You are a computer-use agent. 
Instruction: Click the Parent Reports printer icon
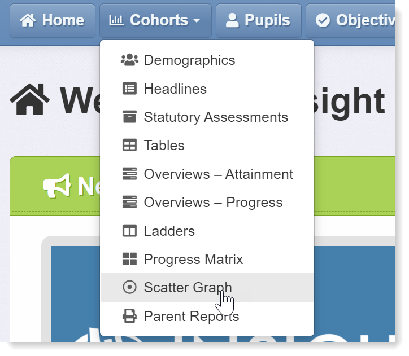[x=129, y=316]
